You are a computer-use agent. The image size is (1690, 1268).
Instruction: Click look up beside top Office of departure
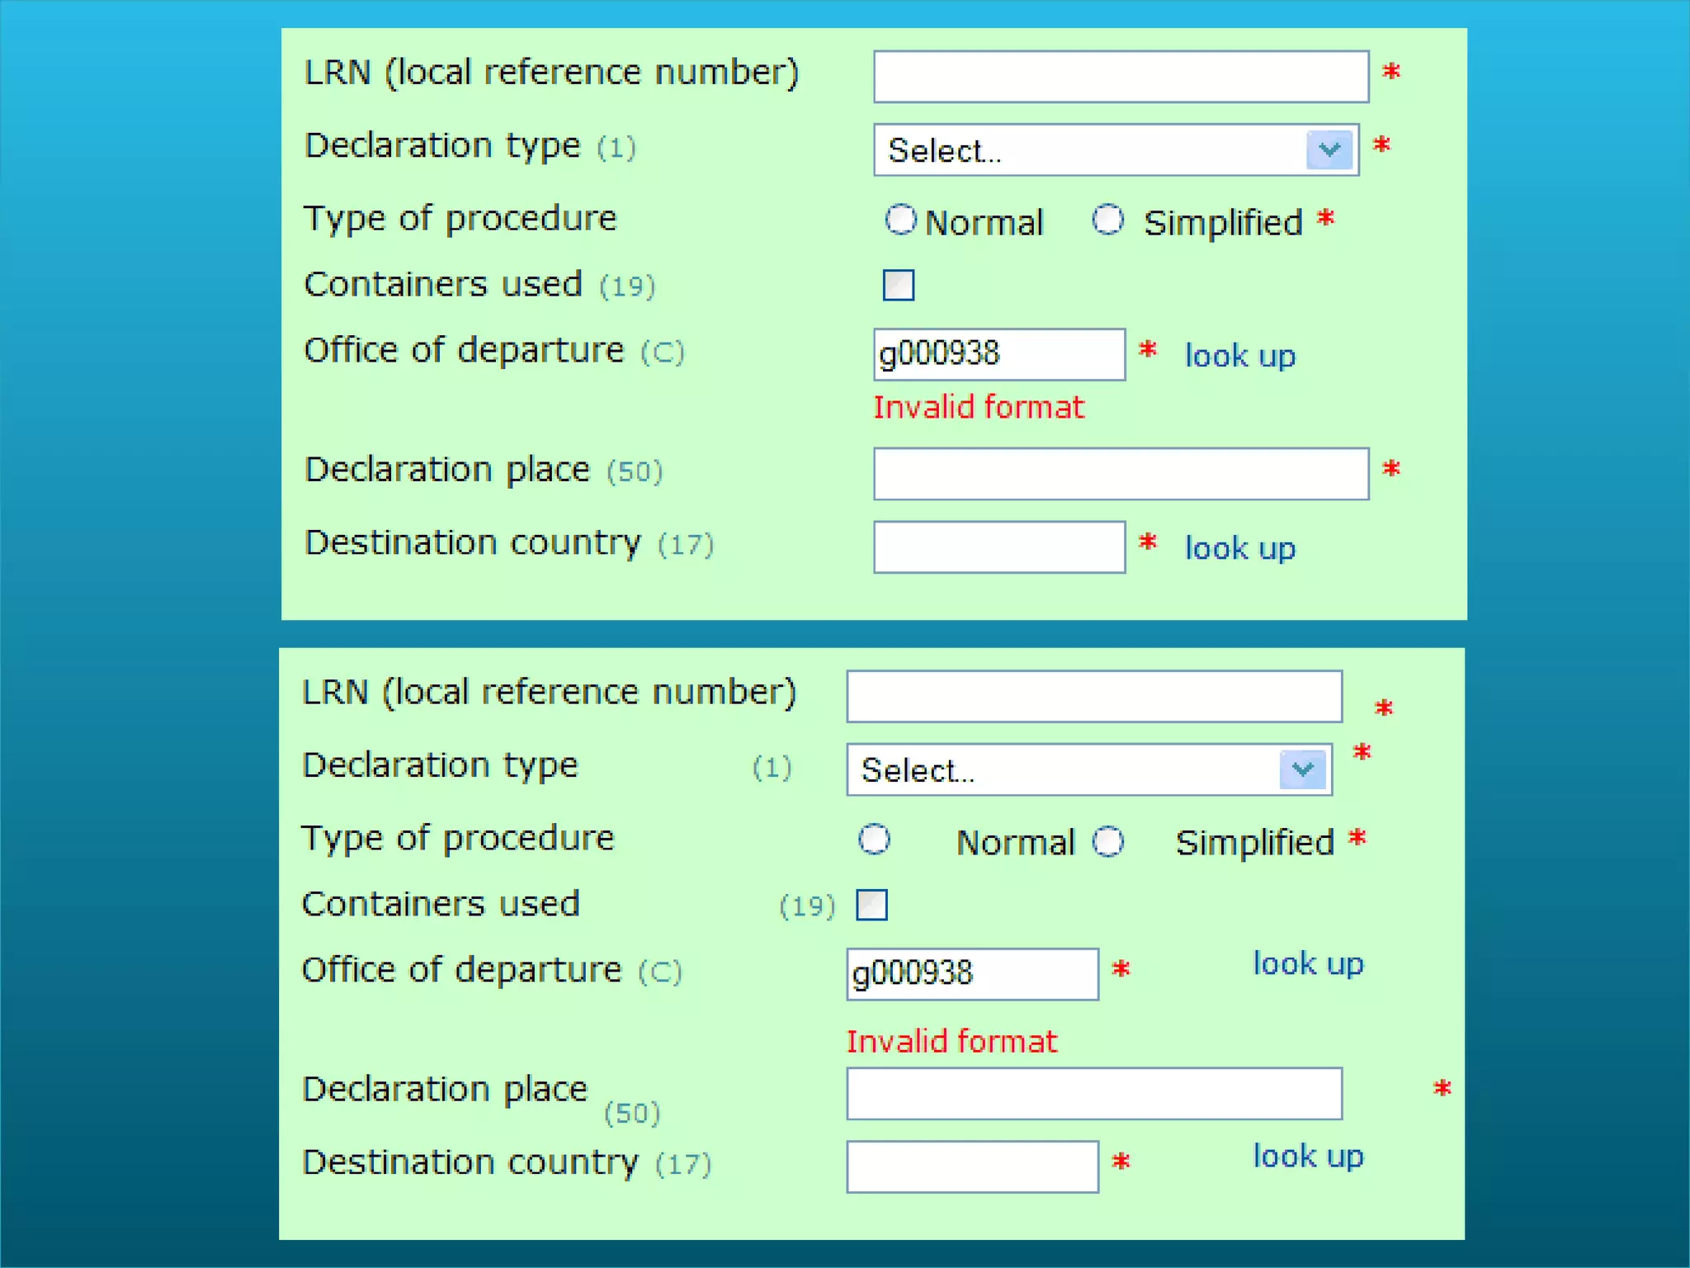(x=1239, y=356)
